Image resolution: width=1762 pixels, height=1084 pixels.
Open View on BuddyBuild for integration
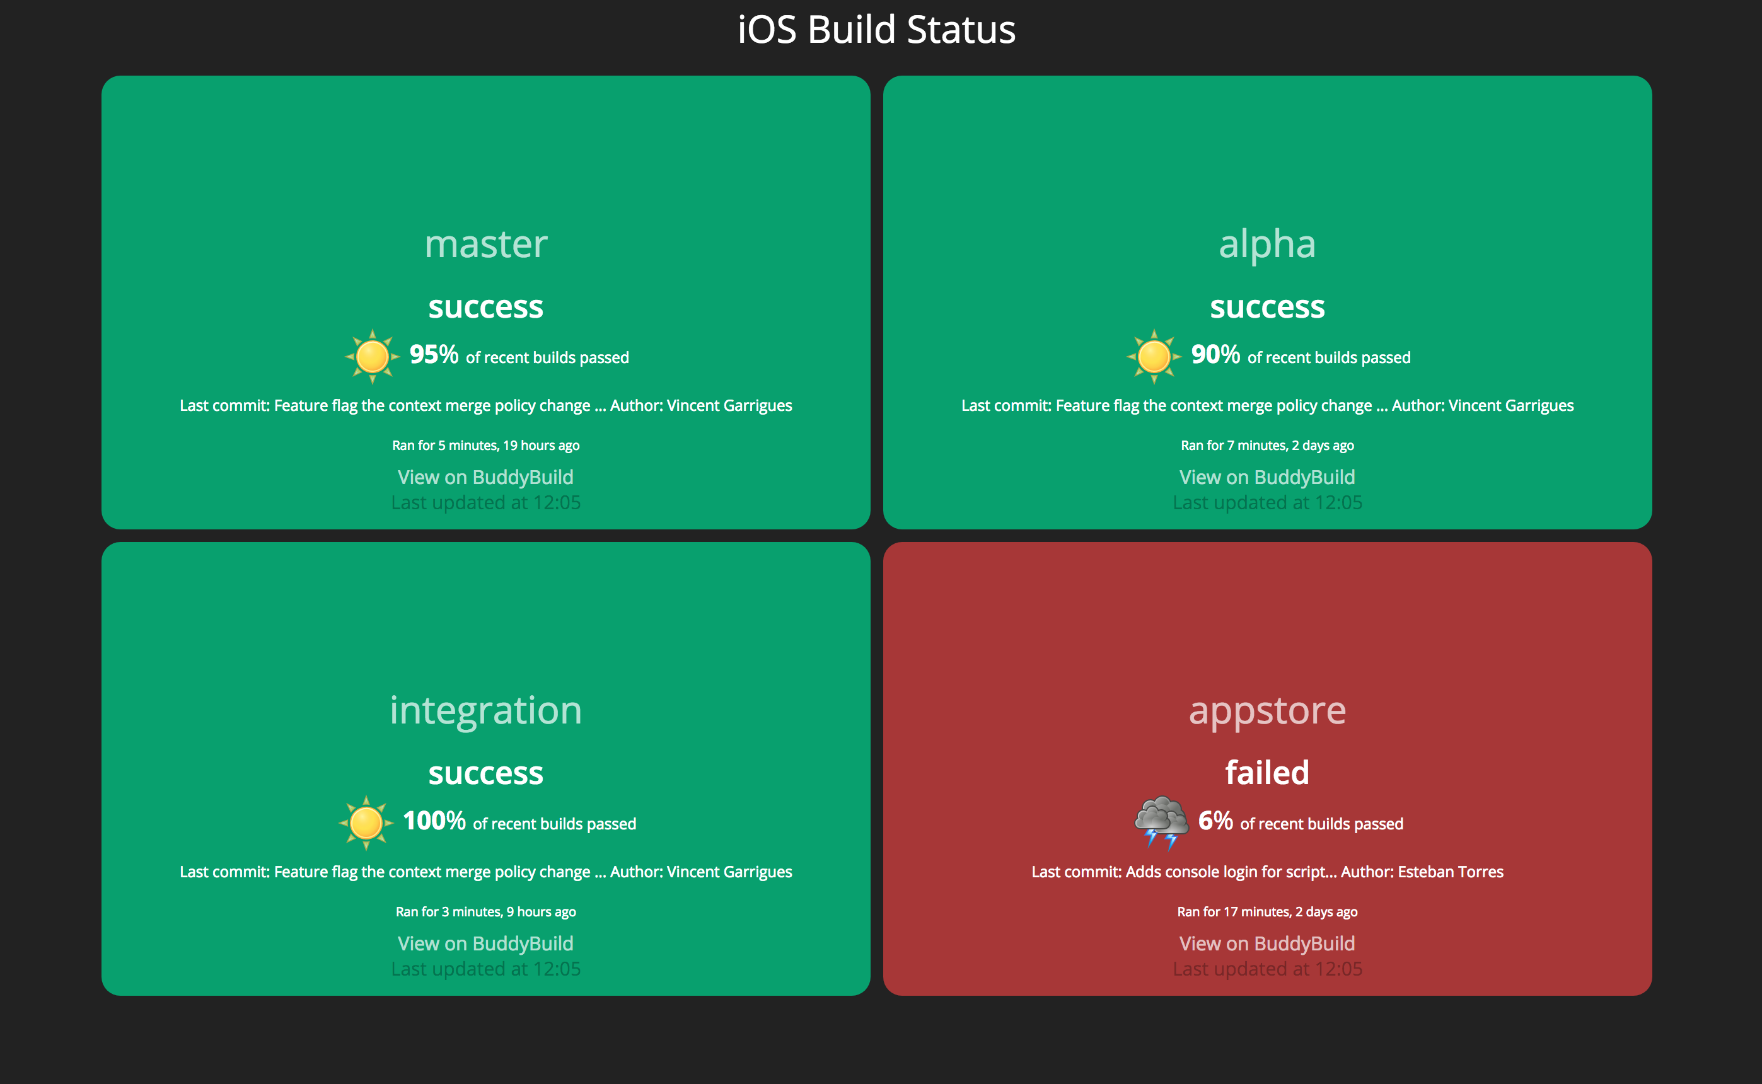point(485,943)
